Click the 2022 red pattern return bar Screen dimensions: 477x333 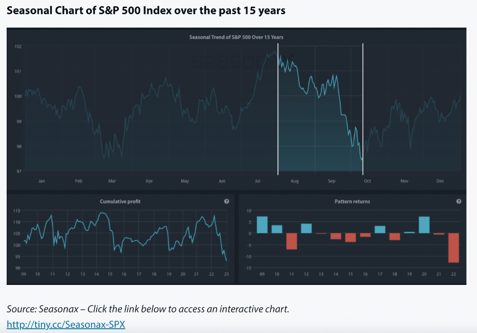pos(453,247)
